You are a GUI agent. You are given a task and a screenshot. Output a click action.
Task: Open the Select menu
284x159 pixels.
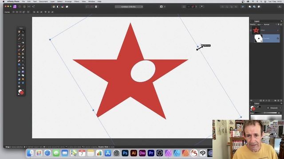(x=60, y=1)
